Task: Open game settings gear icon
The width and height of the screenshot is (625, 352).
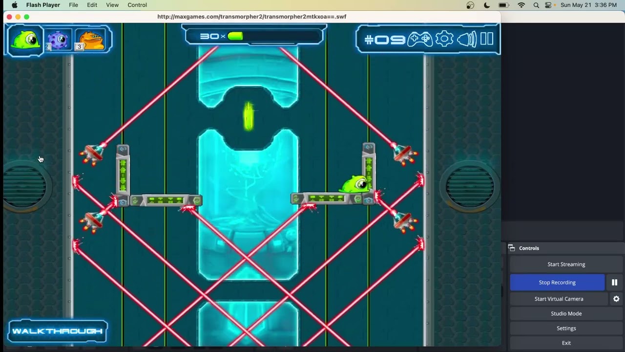Action: pyautogui.click(x=444, y=39)
